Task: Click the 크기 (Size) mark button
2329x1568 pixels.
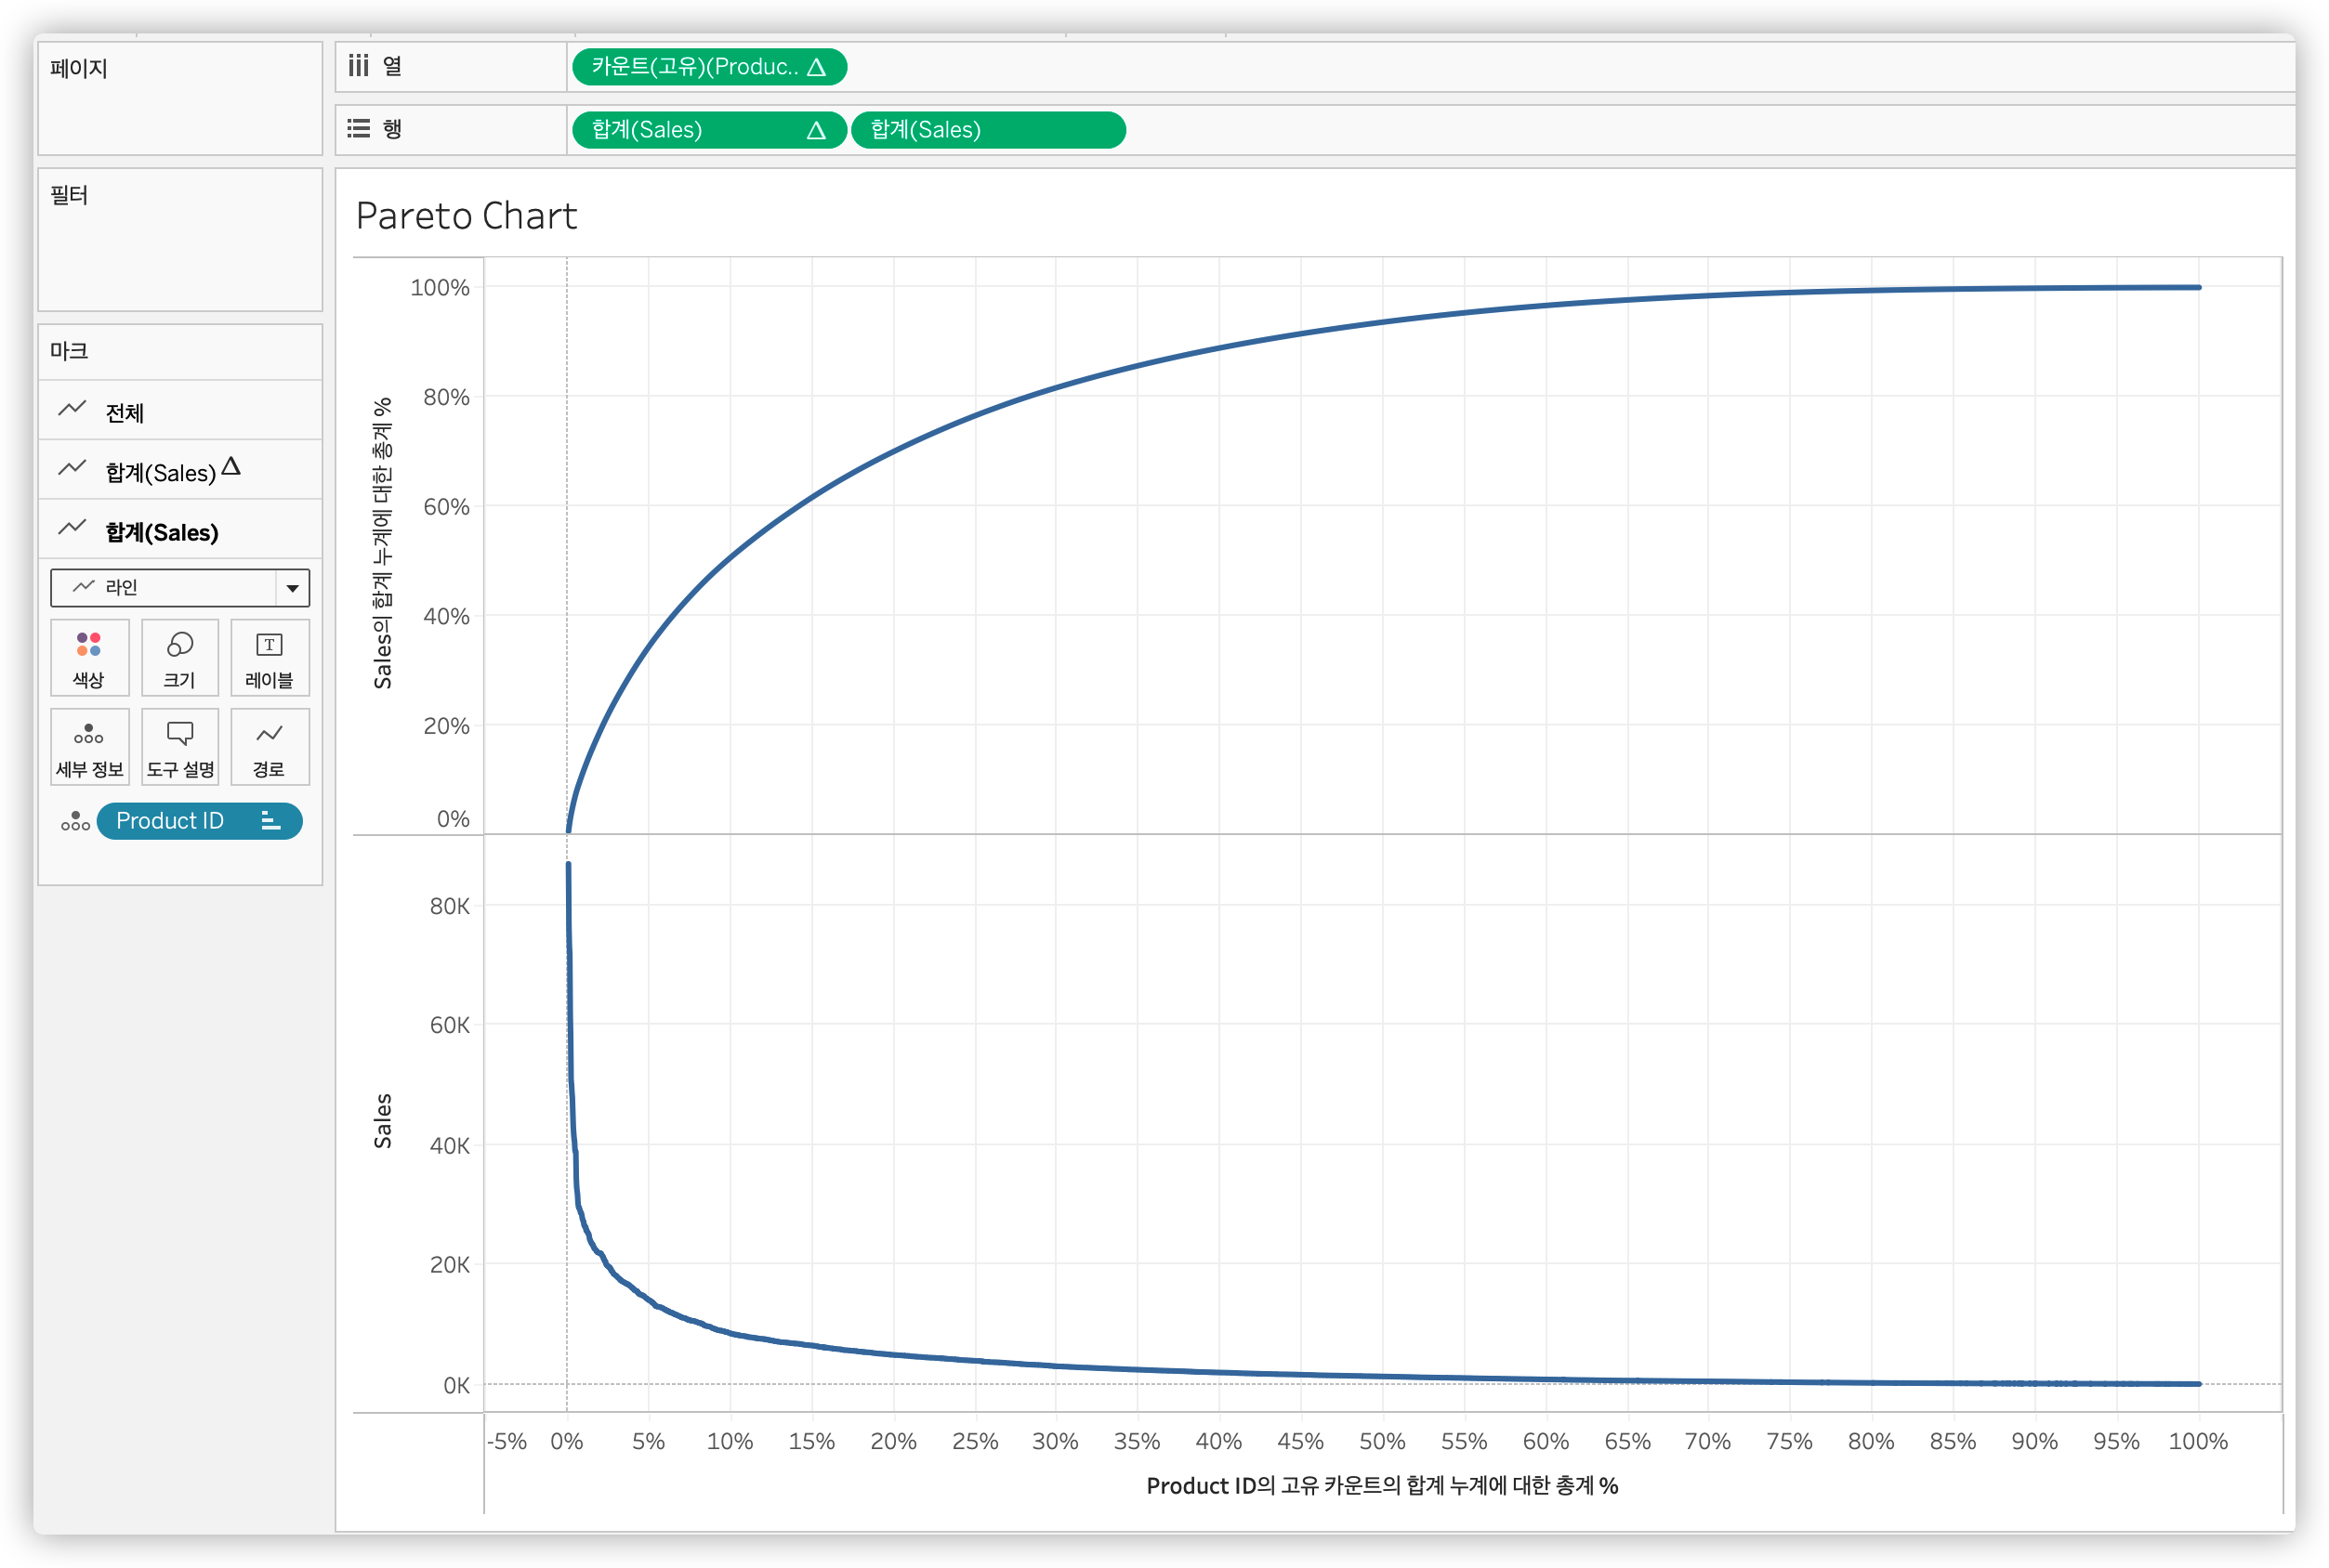Action: point(179,657)
